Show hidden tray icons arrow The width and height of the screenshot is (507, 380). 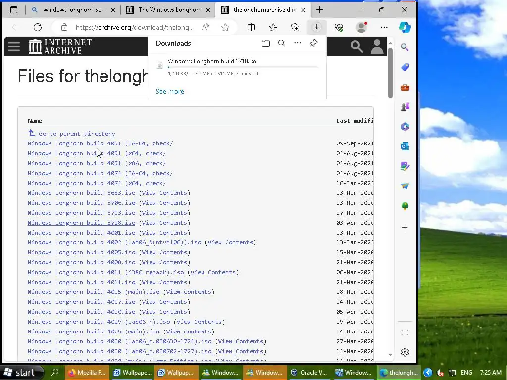(427, 373)
